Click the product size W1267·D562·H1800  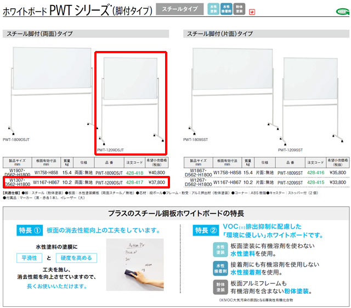199,182
